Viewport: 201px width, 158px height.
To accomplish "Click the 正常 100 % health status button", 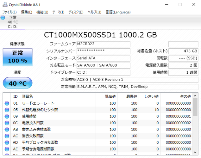I will click(18, 57).
